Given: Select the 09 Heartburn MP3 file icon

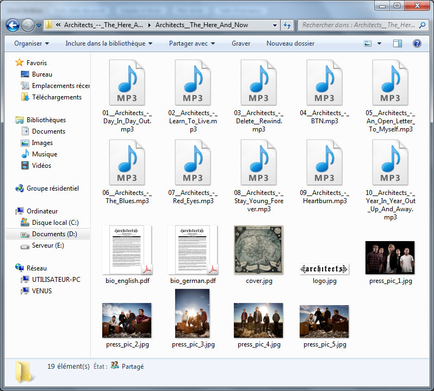Looking at the screenshot, I should (324, 162).
